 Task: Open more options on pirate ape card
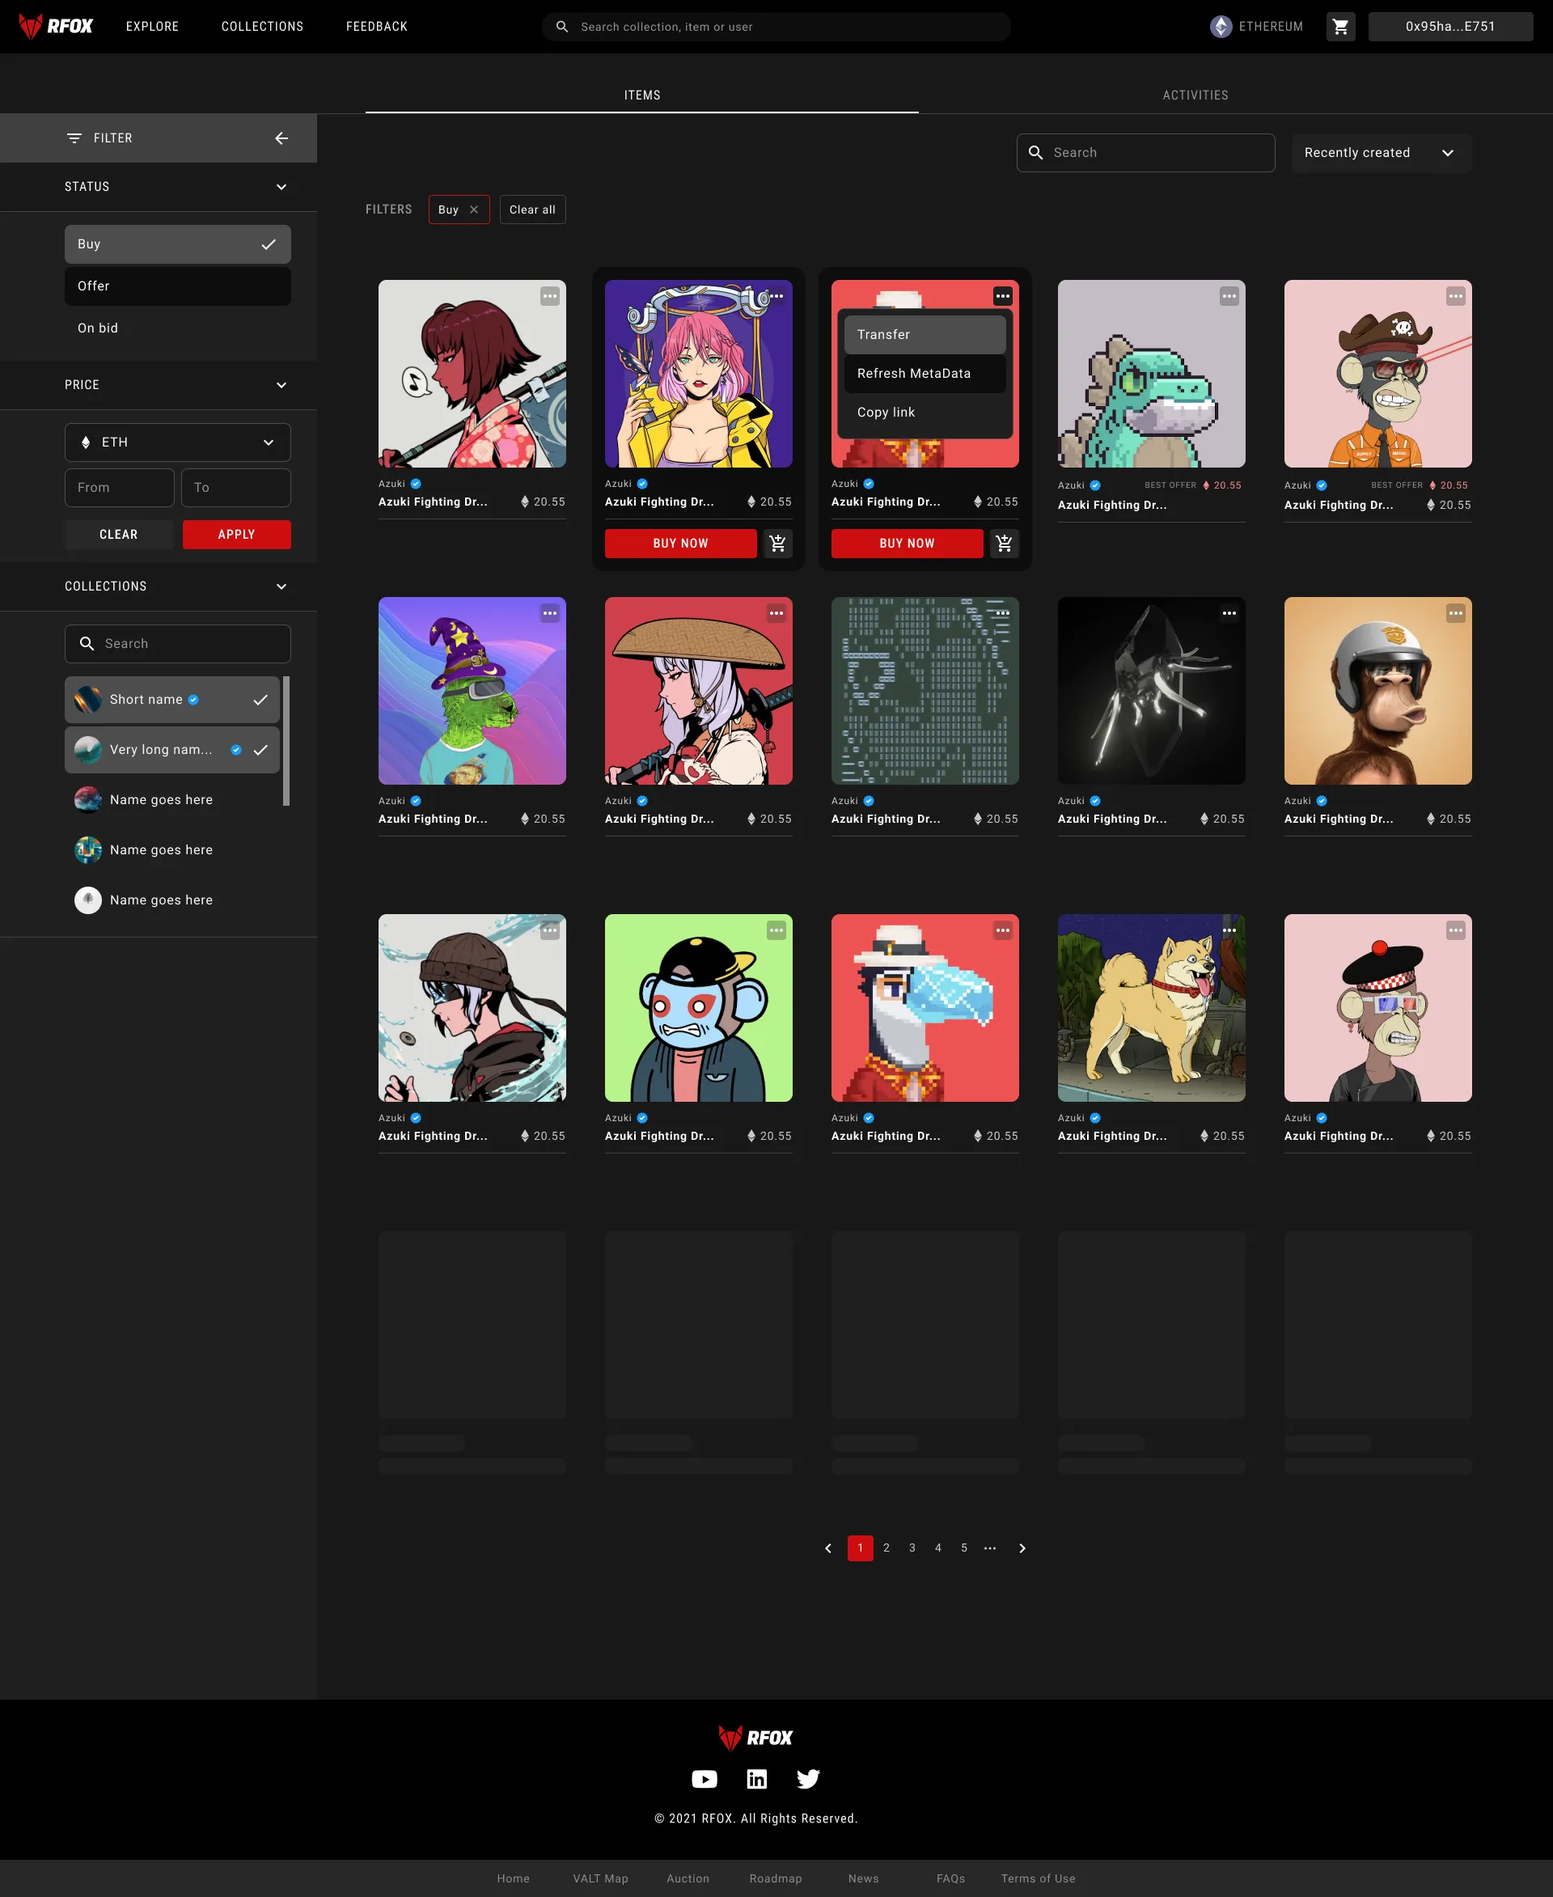coord(1455,296)
